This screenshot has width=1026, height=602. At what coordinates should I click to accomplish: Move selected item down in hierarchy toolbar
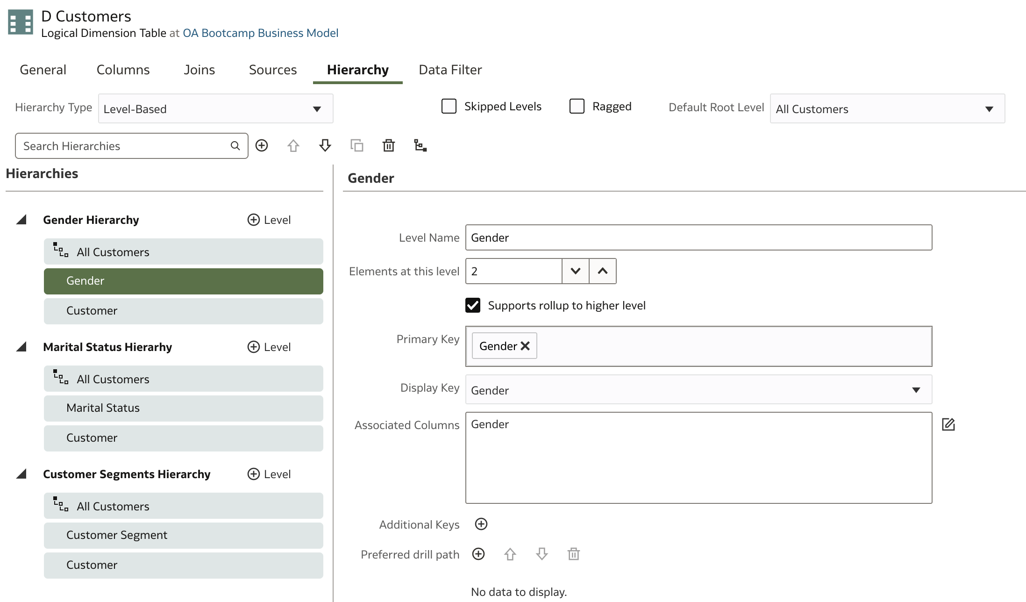coord(325,145)
